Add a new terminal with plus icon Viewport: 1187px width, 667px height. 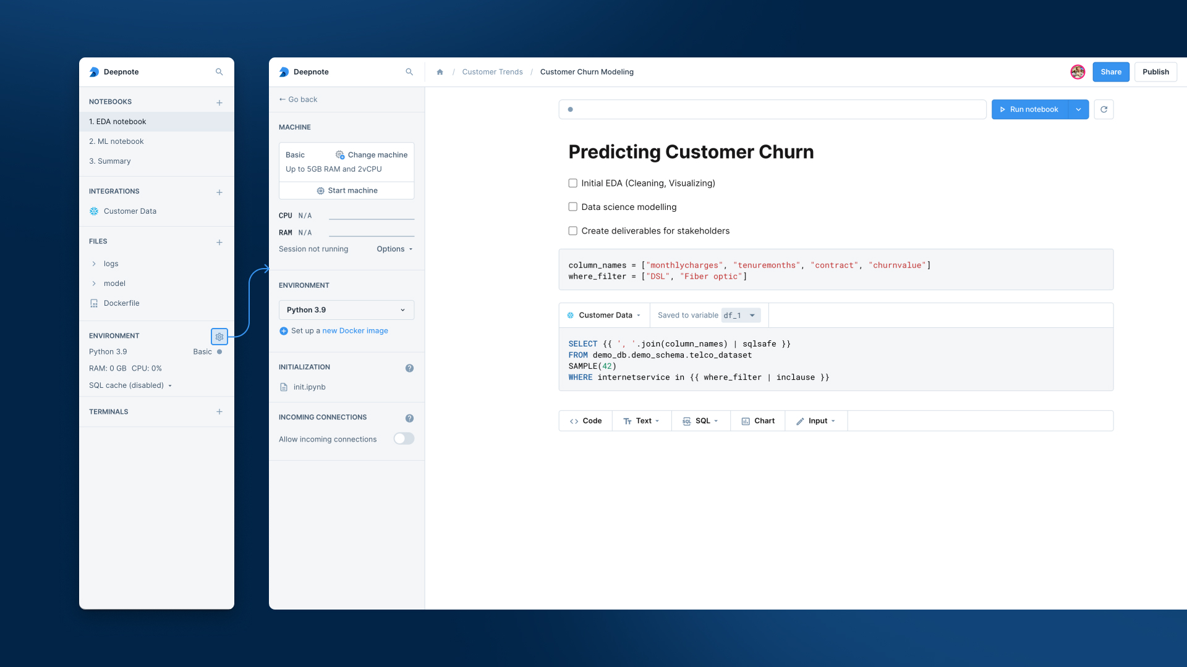(219, 412)
